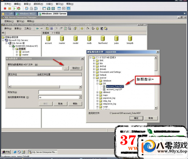This screenshot has width=188, height=159.
Task: Click scroll down arrow in file browser
Action: point(156,108)
